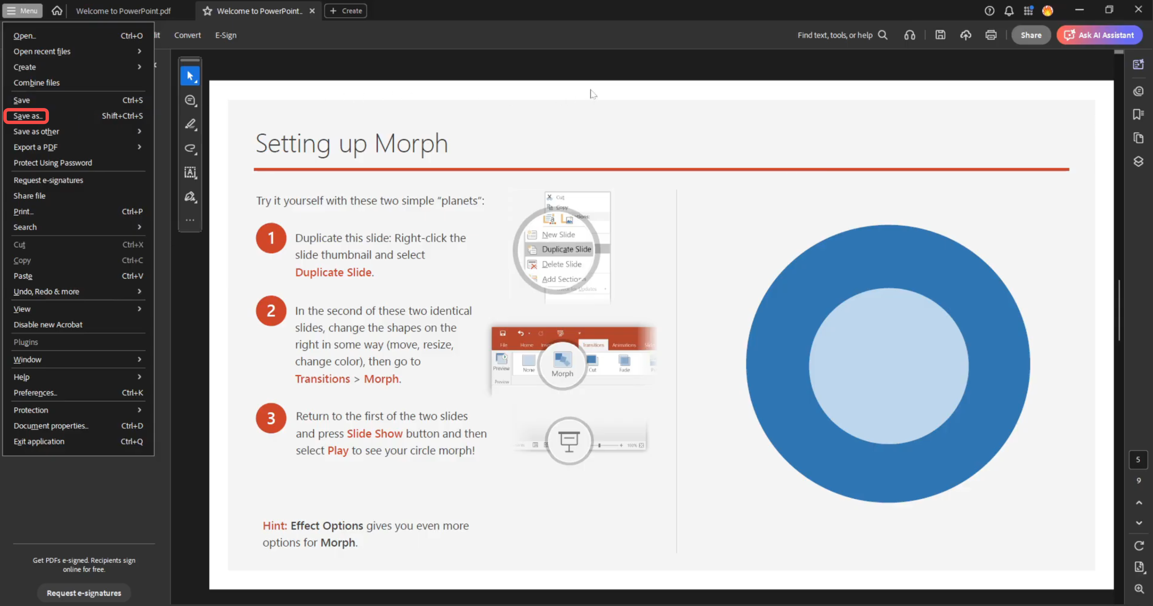Click the Ask AI Assistant button
This screenshot has height=606, width=1153.
coord(1099,35)
